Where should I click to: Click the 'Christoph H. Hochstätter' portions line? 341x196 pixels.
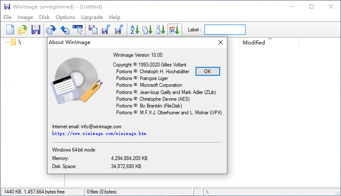pos(153,72)
